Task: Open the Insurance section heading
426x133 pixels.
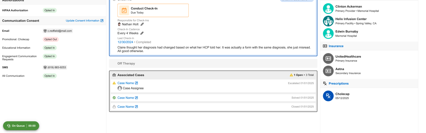Action: pyautogui.click(x=336, y=46)
